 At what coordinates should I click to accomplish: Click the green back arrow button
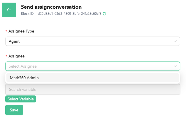9,10
